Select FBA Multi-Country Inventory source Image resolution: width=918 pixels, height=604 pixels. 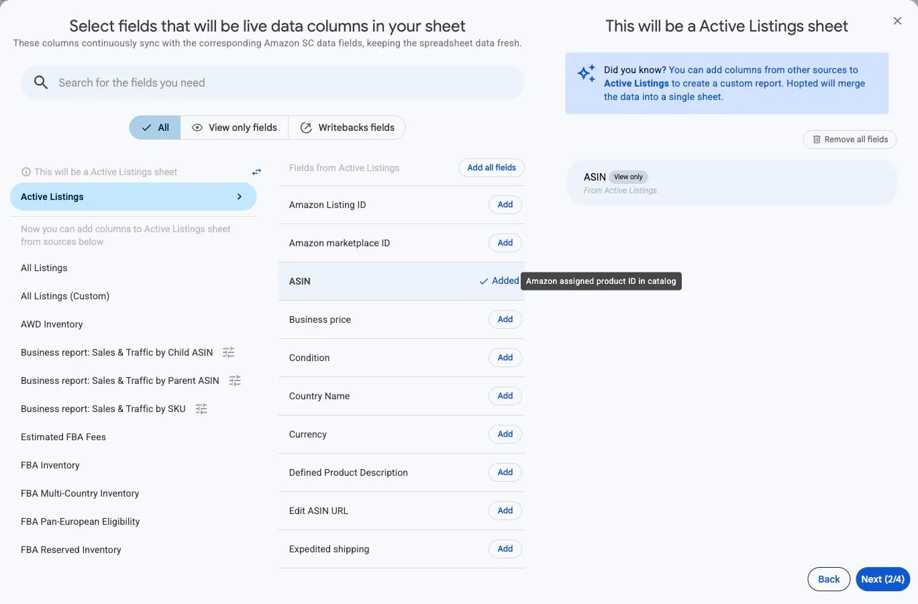[x=80, y=493]
